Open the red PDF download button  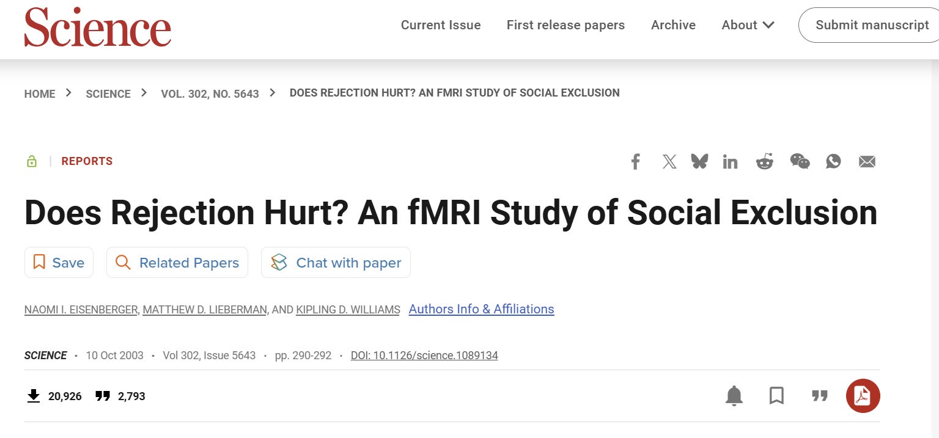point(863,396)
